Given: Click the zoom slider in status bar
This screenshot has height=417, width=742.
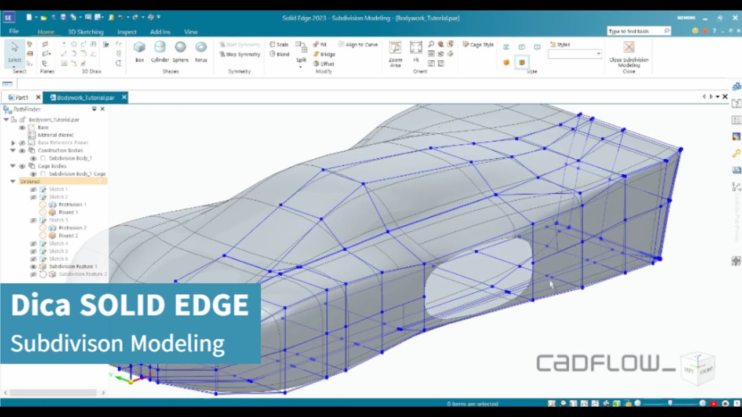Looking at the screenshot, I should click(x=671, y=403).
